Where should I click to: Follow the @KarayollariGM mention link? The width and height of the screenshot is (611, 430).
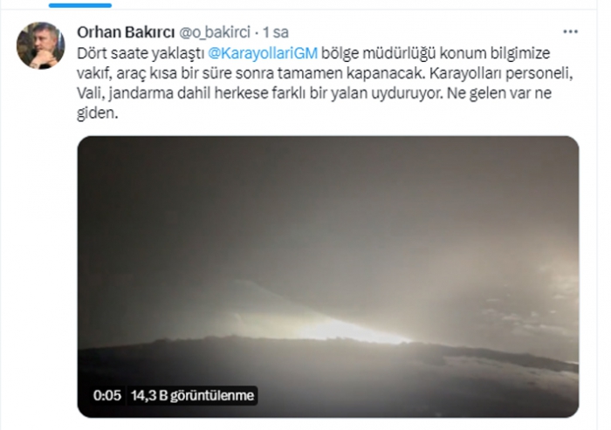263,53
